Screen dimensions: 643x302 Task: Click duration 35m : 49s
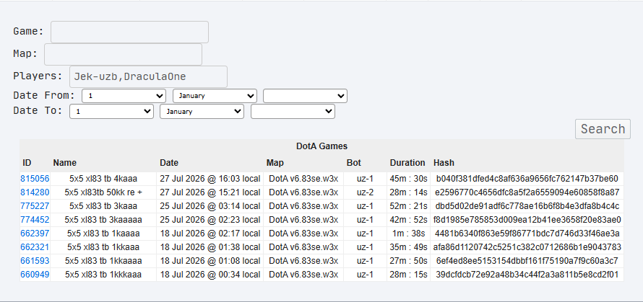coord(408,247)
